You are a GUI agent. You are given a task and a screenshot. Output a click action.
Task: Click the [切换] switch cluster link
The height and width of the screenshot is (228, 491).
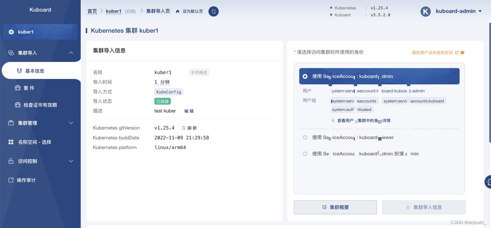click(130, 11)
